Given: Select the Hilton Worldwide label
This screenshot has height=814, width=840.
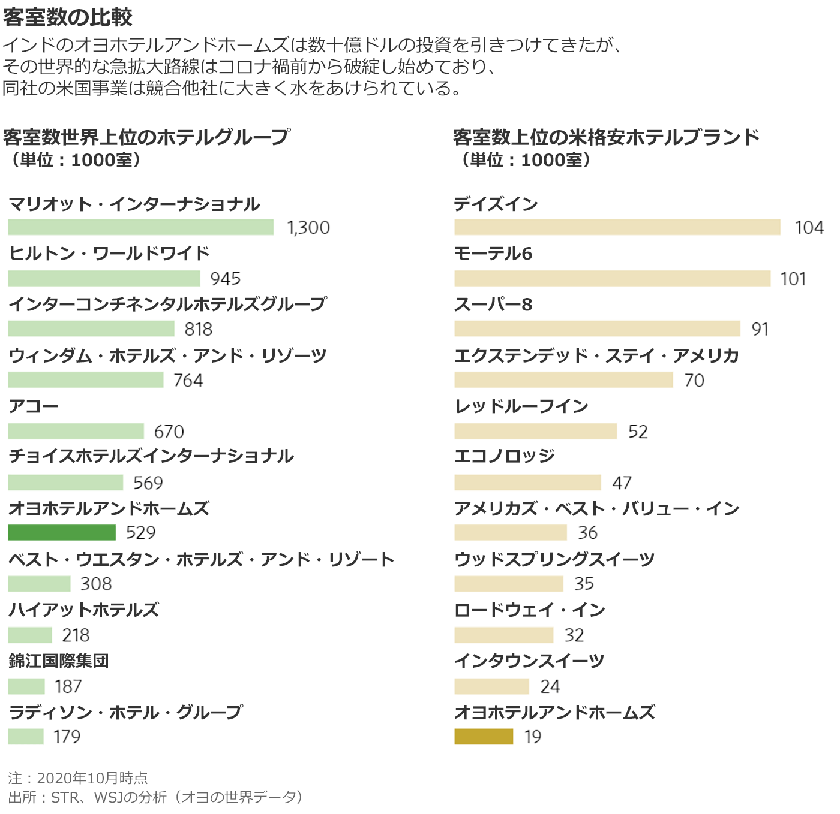Looking at the screenshot, I should [x=109, y=254].
